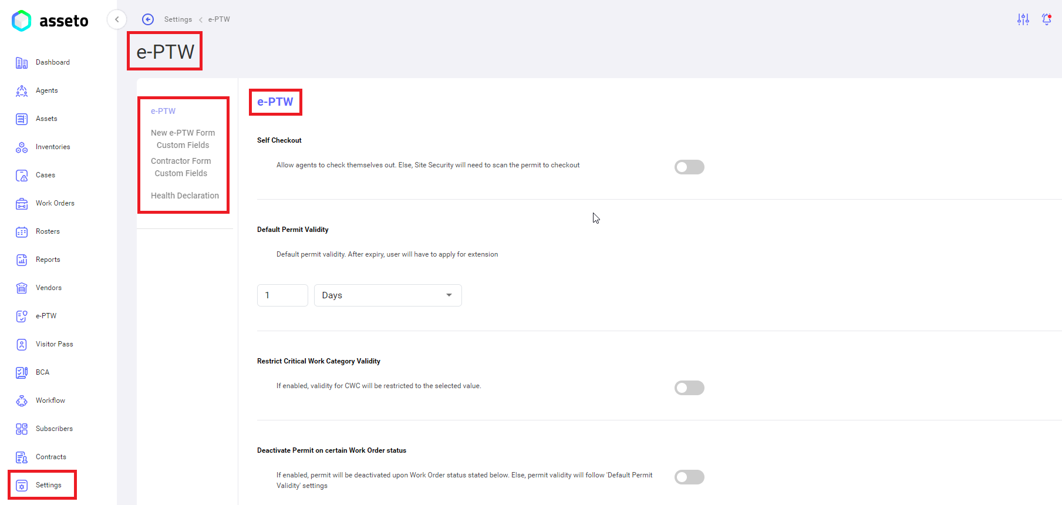1062x505 pixels.
Task: Click the Assets sidebar icon
Action: coord(22,119)
